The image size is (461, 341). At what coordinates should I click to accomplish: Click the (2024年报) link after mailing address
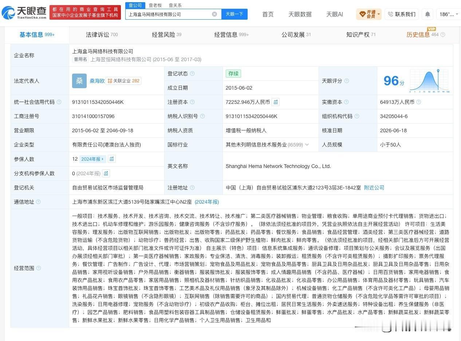click(x=206, y=202)
